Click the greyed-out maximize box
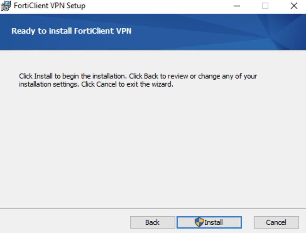This screenshot has width=306, height=233. (x=265, y=6)
